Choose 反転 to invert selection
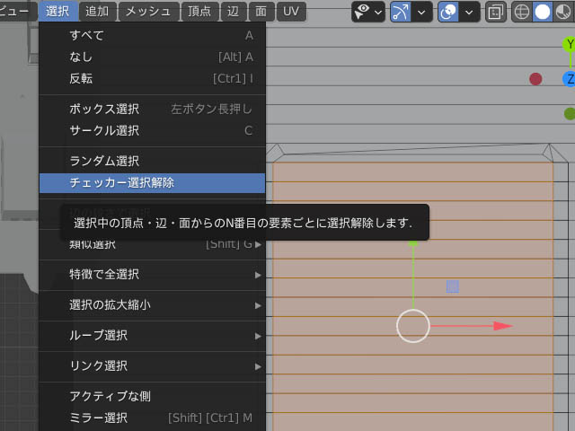 point(152,78)
